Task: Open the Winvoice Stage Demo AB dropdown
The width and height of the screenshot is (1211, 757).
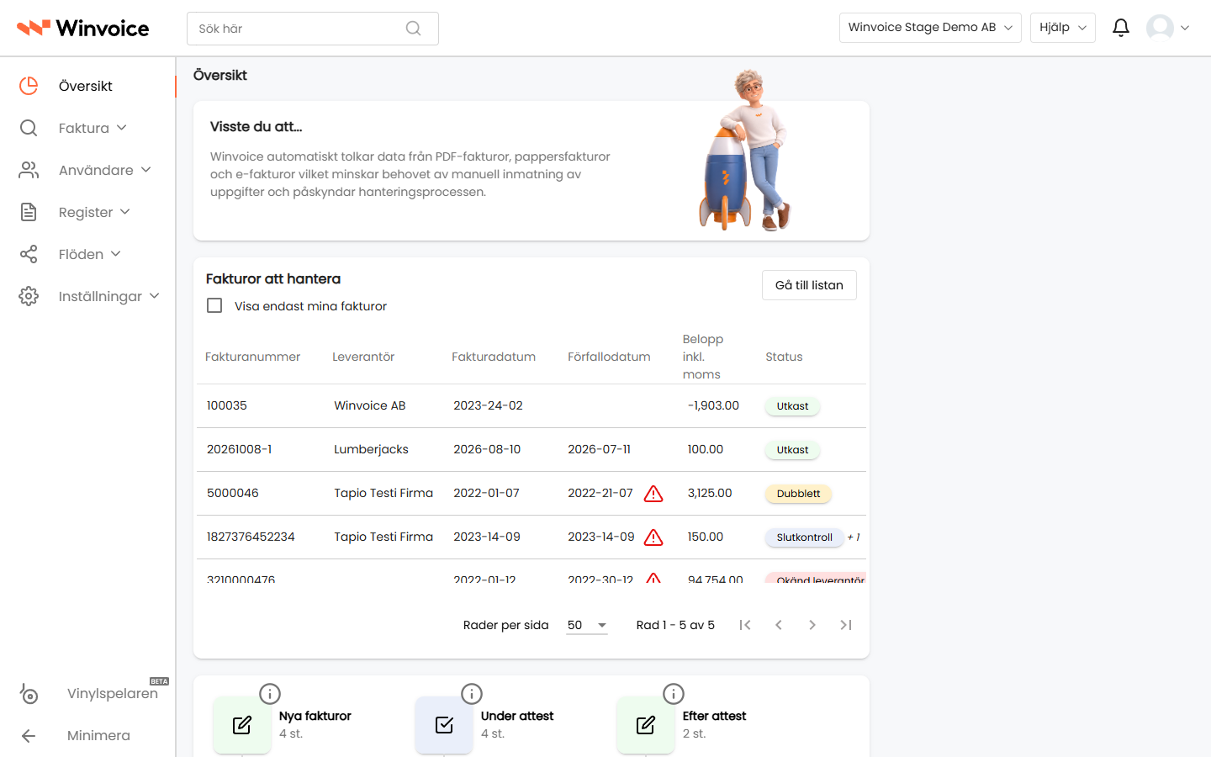Action: coord(930,28)
